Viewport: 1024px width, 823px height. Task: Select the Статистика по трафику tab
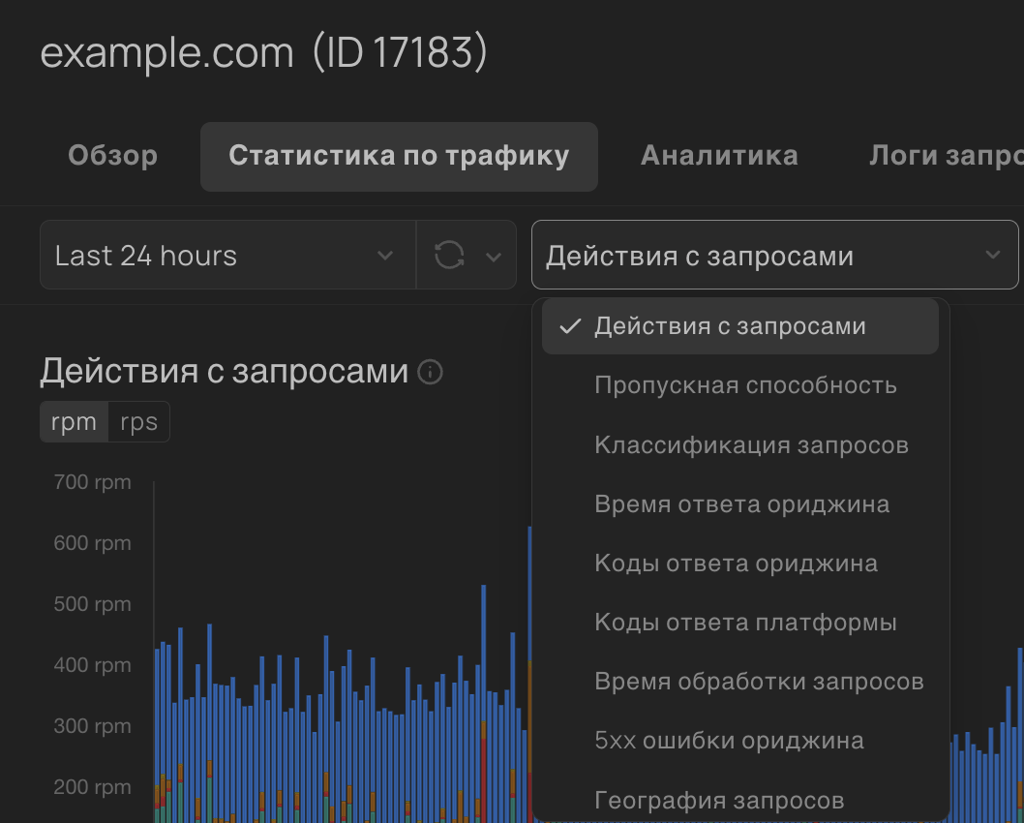(399, 156)
